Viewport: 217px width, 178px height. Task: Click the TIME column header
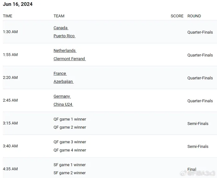[8, 16]
